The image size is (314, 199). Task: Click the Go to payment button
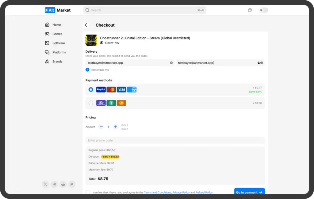coord(249,192)
